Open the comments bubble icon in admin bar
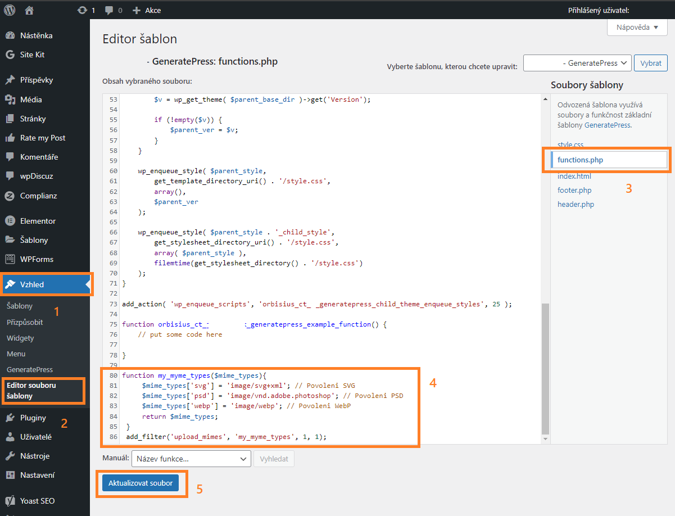675x516 pixels. 109,10
